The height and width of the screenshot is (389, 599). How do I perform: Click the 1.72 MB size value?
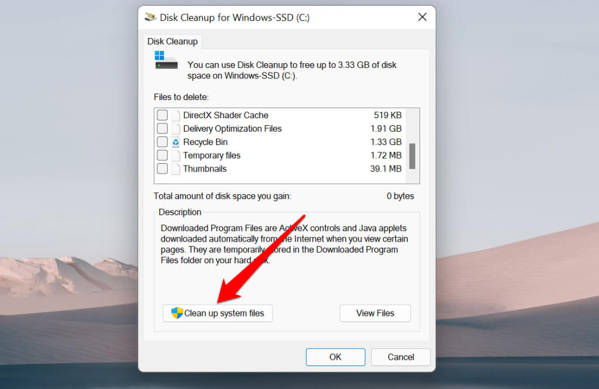pyautogui.click(x=386, y=155)
